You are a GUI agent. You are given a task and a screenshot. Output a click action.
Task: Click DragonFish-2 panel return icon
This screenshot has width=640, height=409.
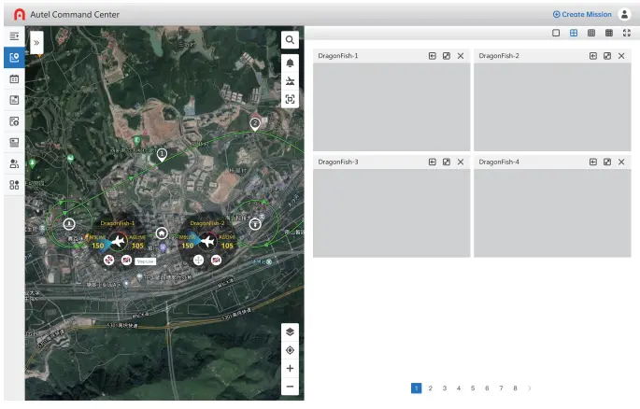click(593, 56)
